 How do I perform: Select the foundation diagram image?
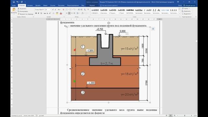109,65
